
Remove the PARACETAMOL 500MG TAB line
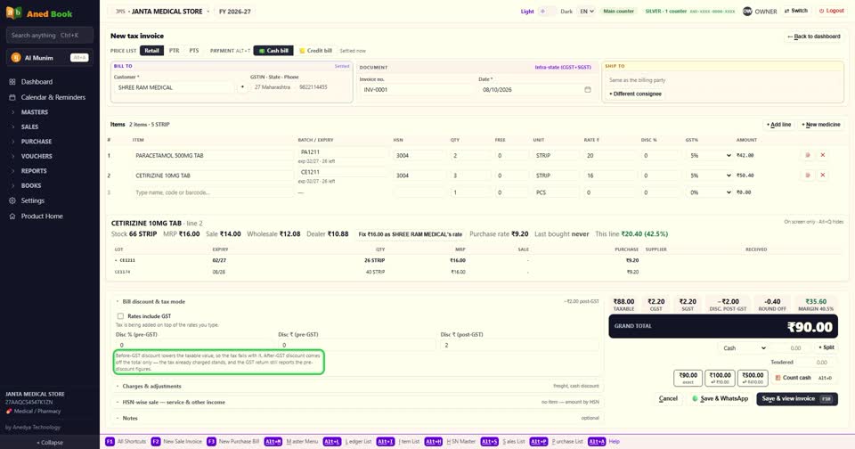pos(823,156)
